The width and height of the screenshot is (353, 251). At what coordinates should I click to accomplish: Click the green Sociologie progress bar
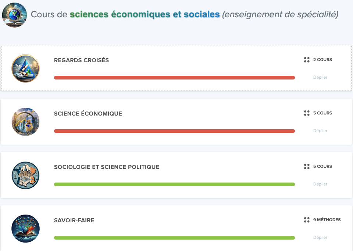click(x=174, y=184)
